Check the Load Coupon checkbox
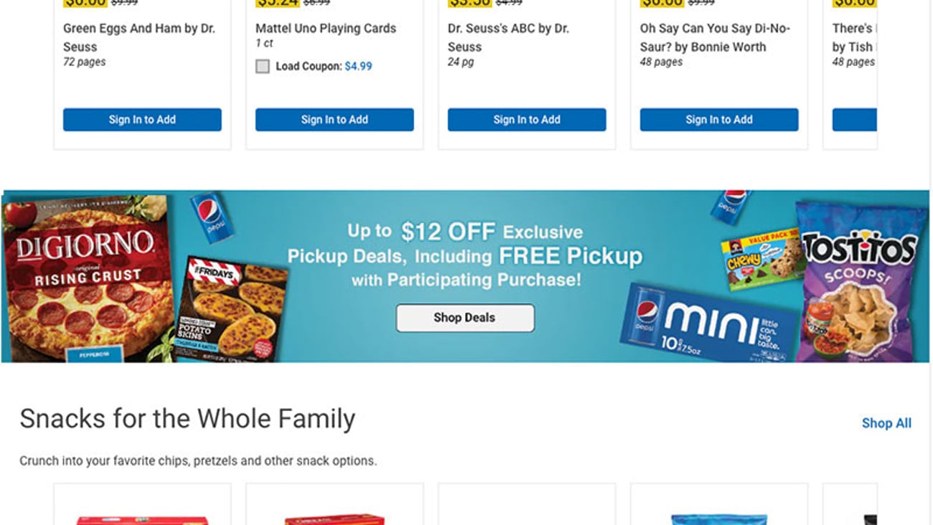 tap(263, 66)
